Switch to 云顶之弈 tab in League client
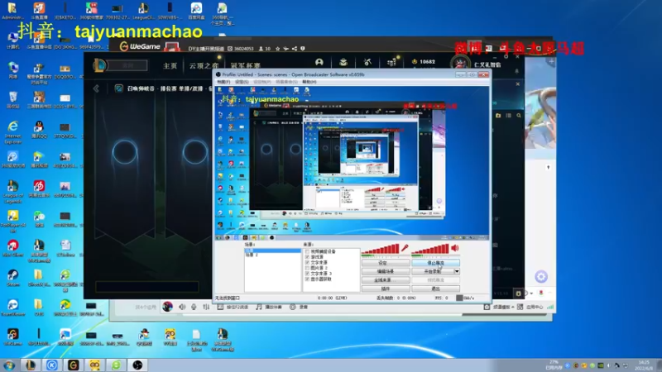This screenshot has width=662, height=372. point(204,66)
